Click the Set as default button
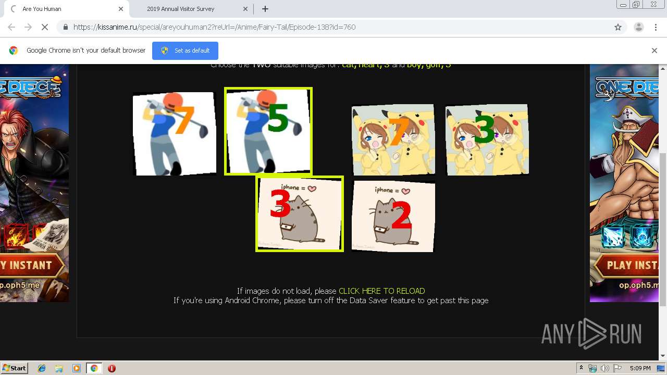Screen dimensions: 667x375 (185, 51)
